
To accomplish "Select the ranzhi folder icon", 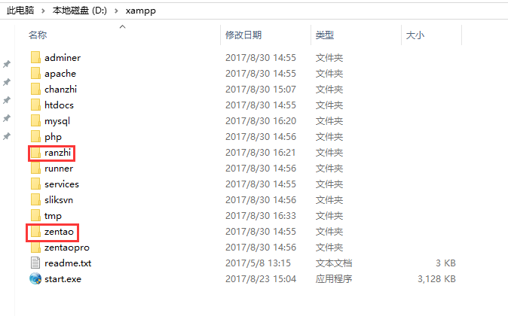I will pyautogui.click(x=35, y=153).
